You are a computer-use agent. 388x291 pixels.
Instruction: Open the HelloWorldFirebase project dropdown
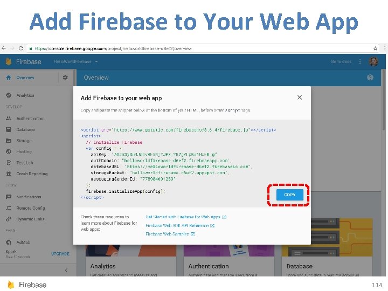coord(76,61)
